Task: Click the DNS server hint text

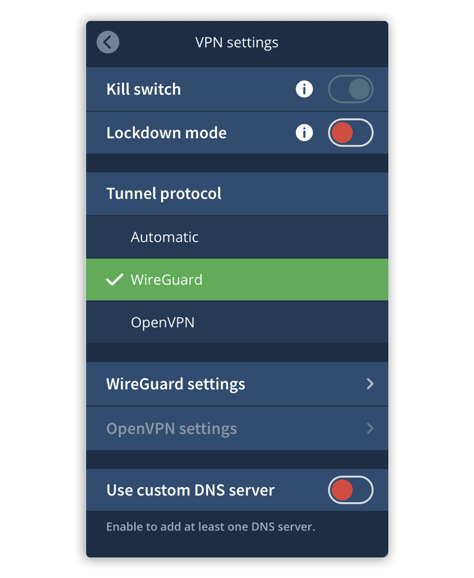Action: pos(210,527)
